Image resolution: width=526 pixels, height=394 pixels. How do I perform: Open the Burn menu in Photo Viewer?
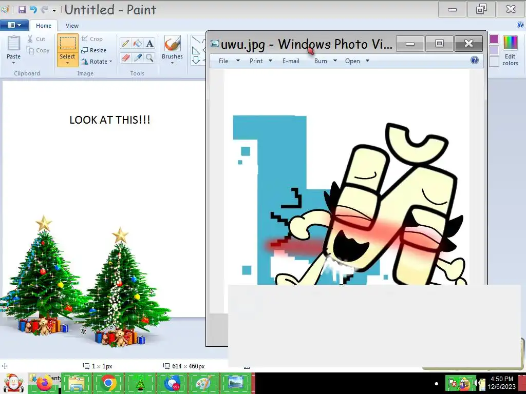tap(325, 61)
